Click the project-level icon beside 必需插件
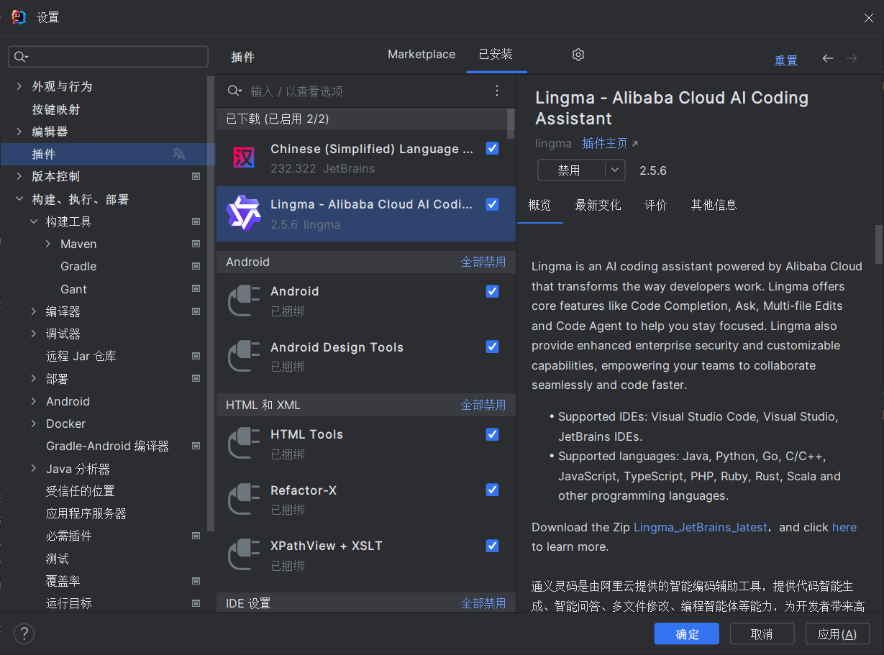Image resolution: width=884 pixels, height=655 pixels. tap(196, 536)
